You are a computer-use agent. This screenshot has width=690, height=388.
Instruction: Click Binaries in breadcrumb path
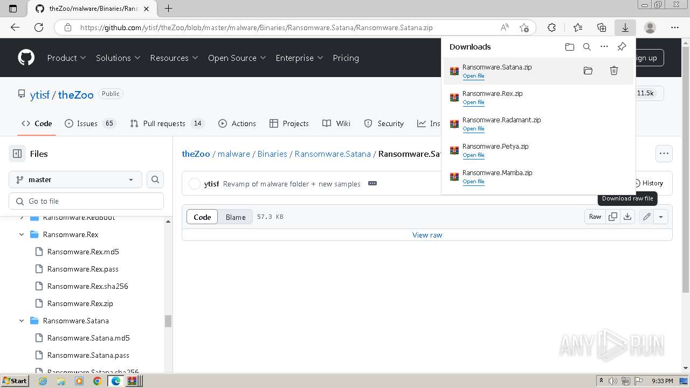272,154
